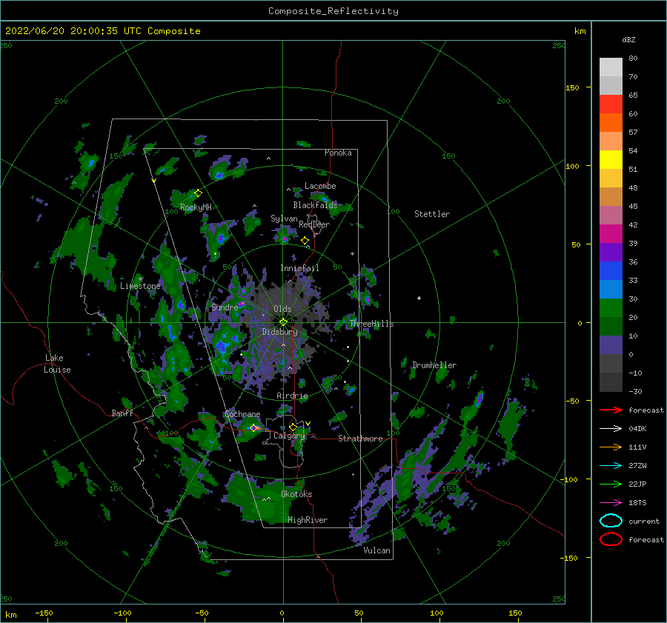Select the dark green 10-20 dBZ swatch
This screenshot has height=623, width=667.
pos(611,327)
